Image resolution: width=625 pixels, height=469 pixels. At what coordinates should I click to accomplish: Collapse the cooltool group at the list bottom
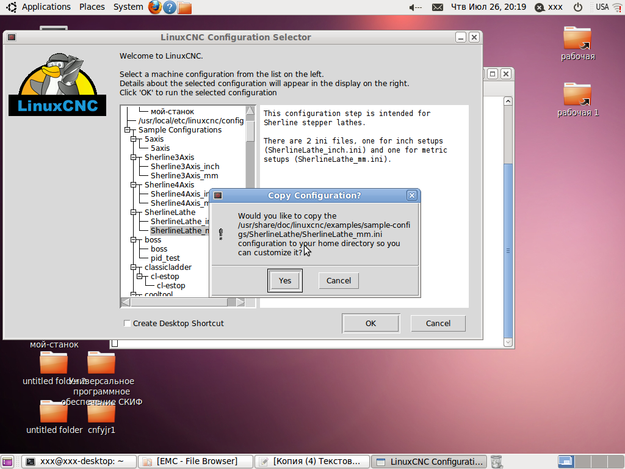click(x=134, y=294)
